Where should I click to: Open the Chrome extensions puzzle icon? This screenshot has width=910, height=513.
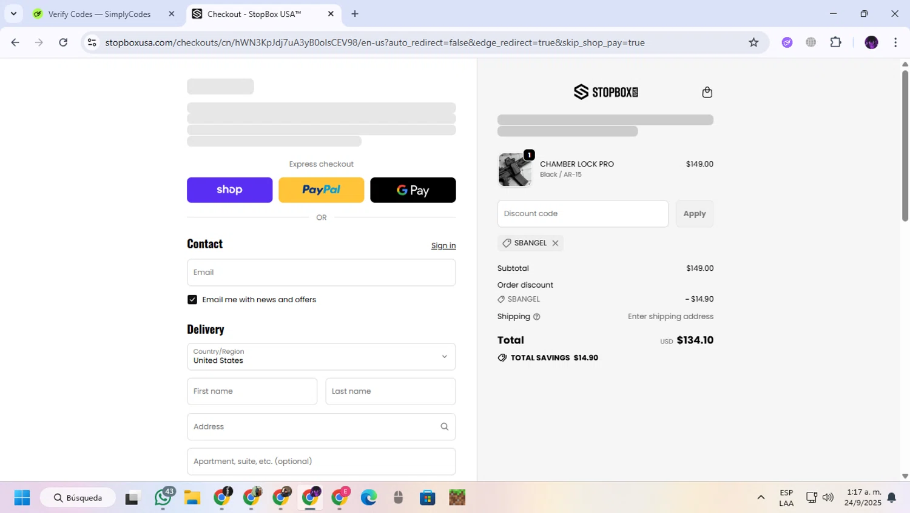(835, 42)
